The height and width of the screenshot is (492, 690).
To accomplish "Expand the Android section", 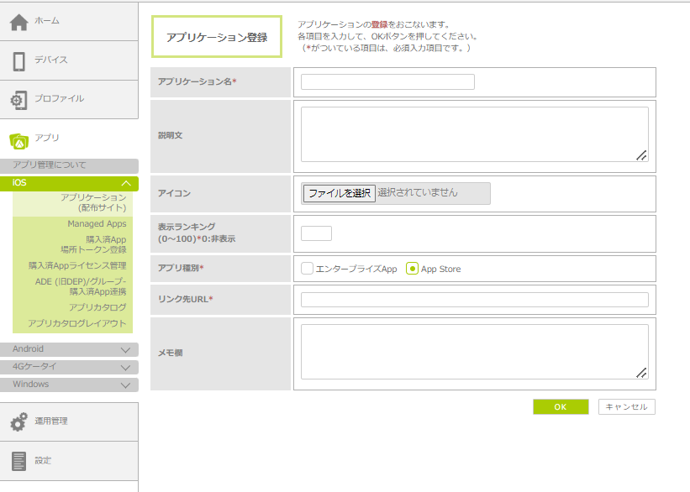I will tap(125, 350).
